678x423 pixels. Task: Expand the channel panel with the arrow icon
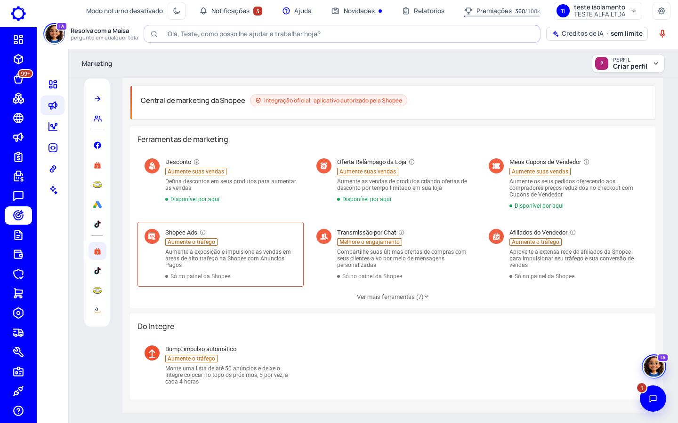(x=97, y=99)
